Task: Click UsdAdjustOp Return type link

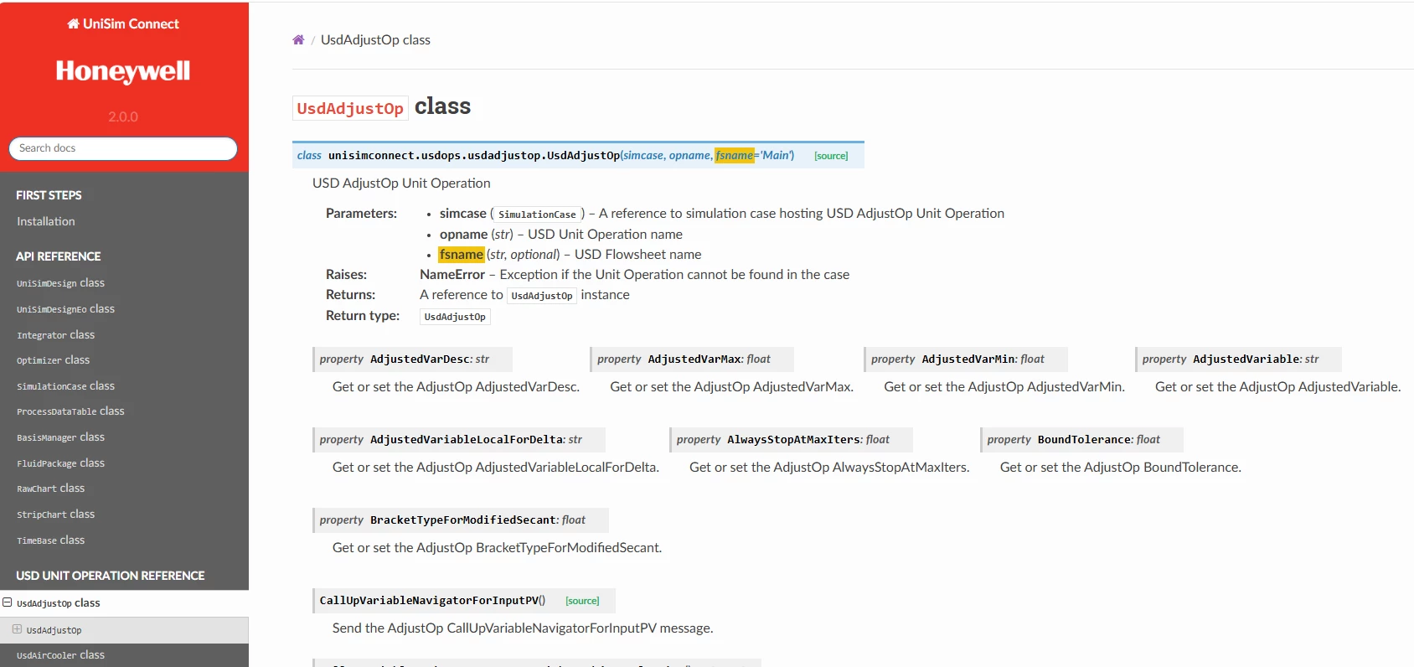Action: coord(455,317)
